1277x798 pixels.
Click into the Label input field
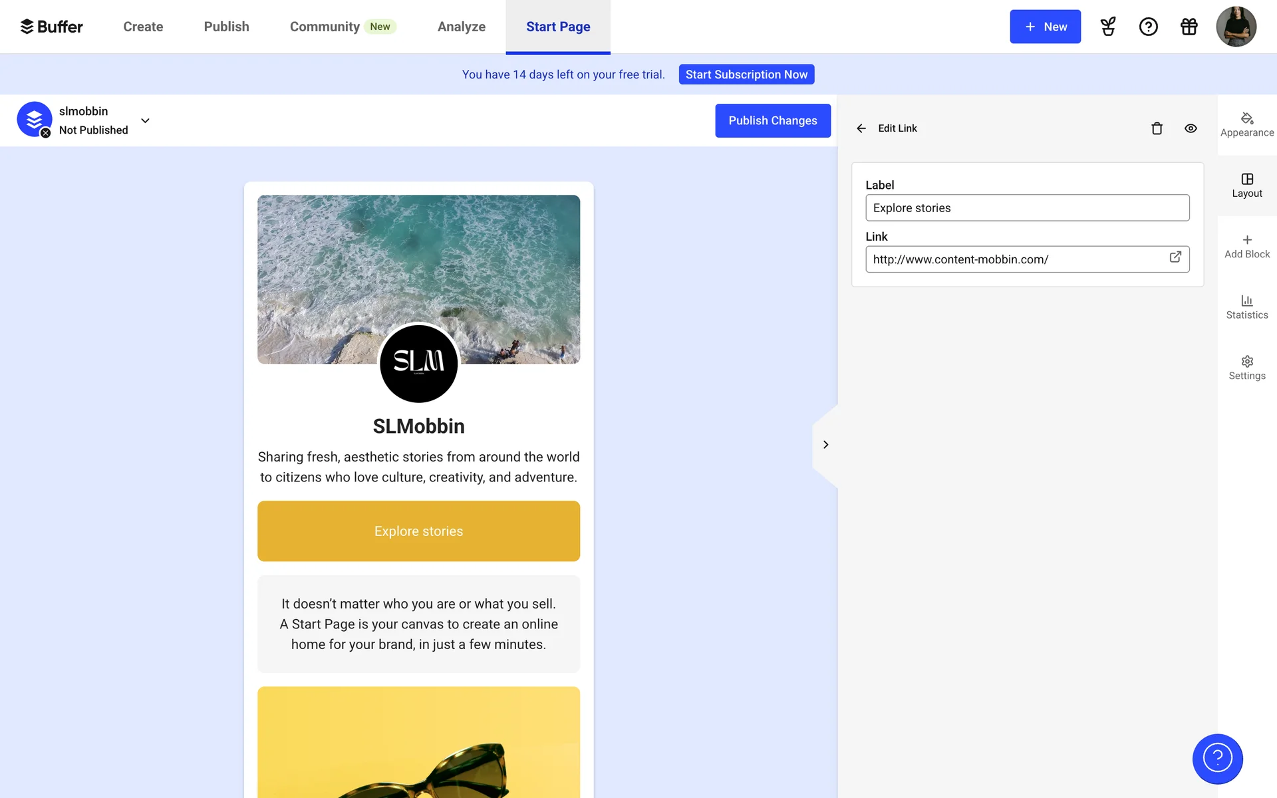click(1026, 208)
